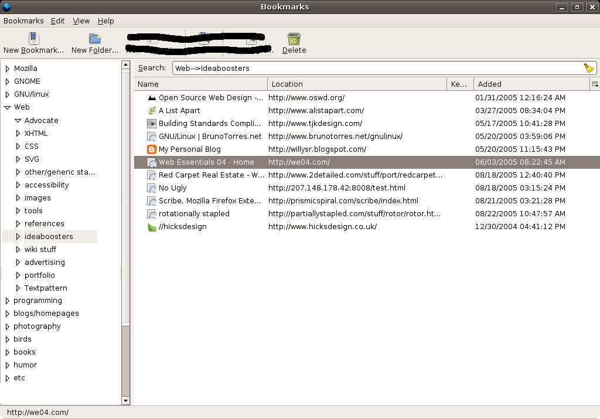Click the Blogger icon for My Personal Blog
This screenshot has height=419, width=600.
pos(152,149)
